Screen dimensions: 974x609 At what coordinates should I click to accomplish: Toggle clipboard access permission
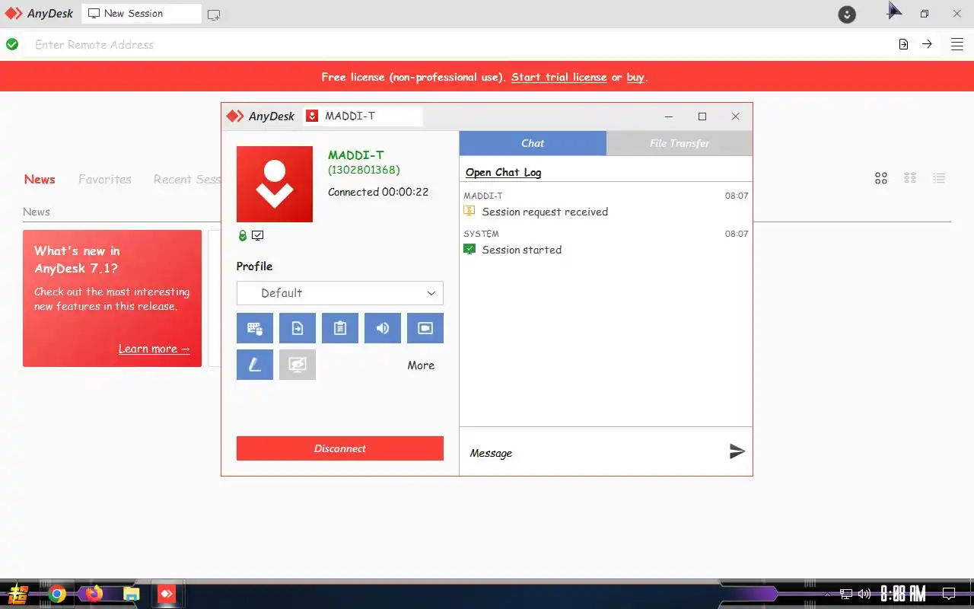(x=340, y=328)
